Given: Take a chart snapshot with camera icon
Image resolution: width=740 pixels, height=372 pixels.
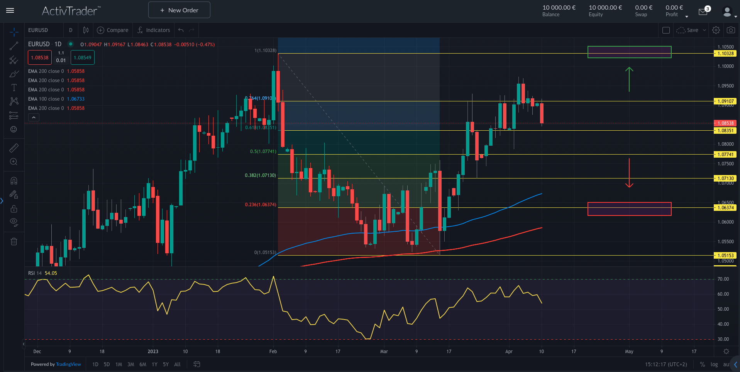Looking at the screenshot, I should [731, 30].
